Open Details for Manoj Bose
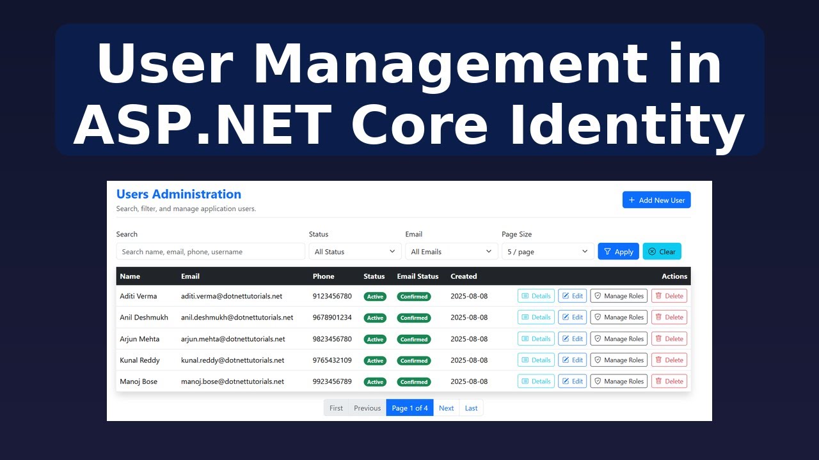 [x=536, y=381]
